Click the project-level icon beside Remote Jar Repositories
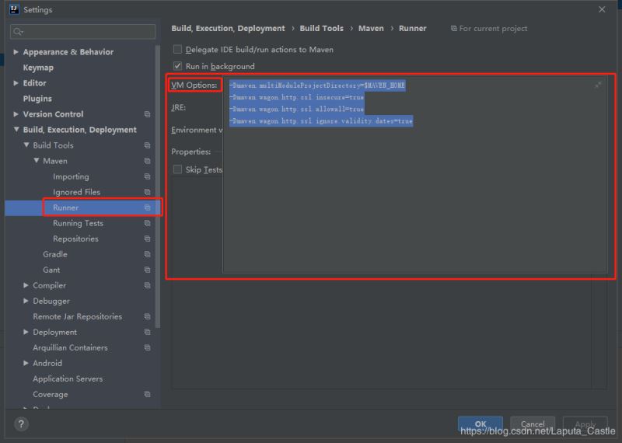This screenshot has width=622, height=443. tap(147, 316)
